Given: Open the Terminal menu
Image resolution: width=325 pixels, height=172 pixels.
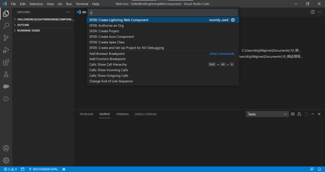Looking at the screenshot, I should point(82,4).
